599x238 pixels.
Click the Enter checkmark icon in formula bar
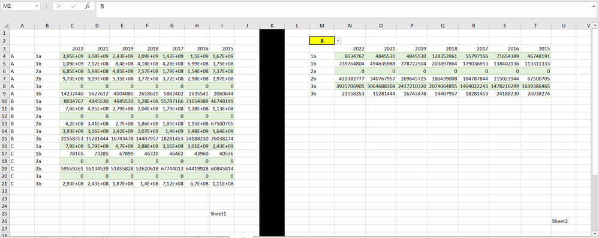[x=73, y=7]
